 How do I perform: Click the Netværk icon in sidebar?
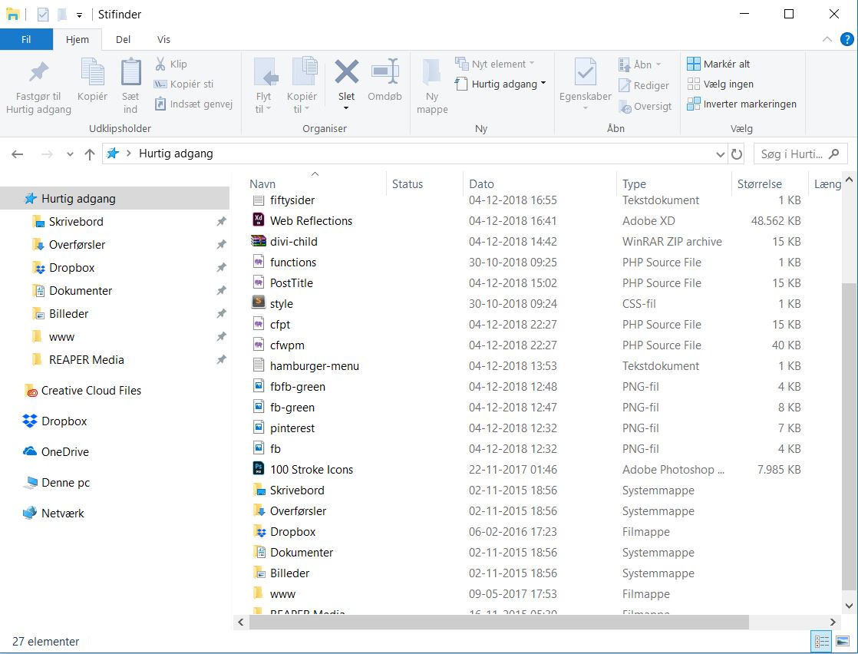[30, 514]
